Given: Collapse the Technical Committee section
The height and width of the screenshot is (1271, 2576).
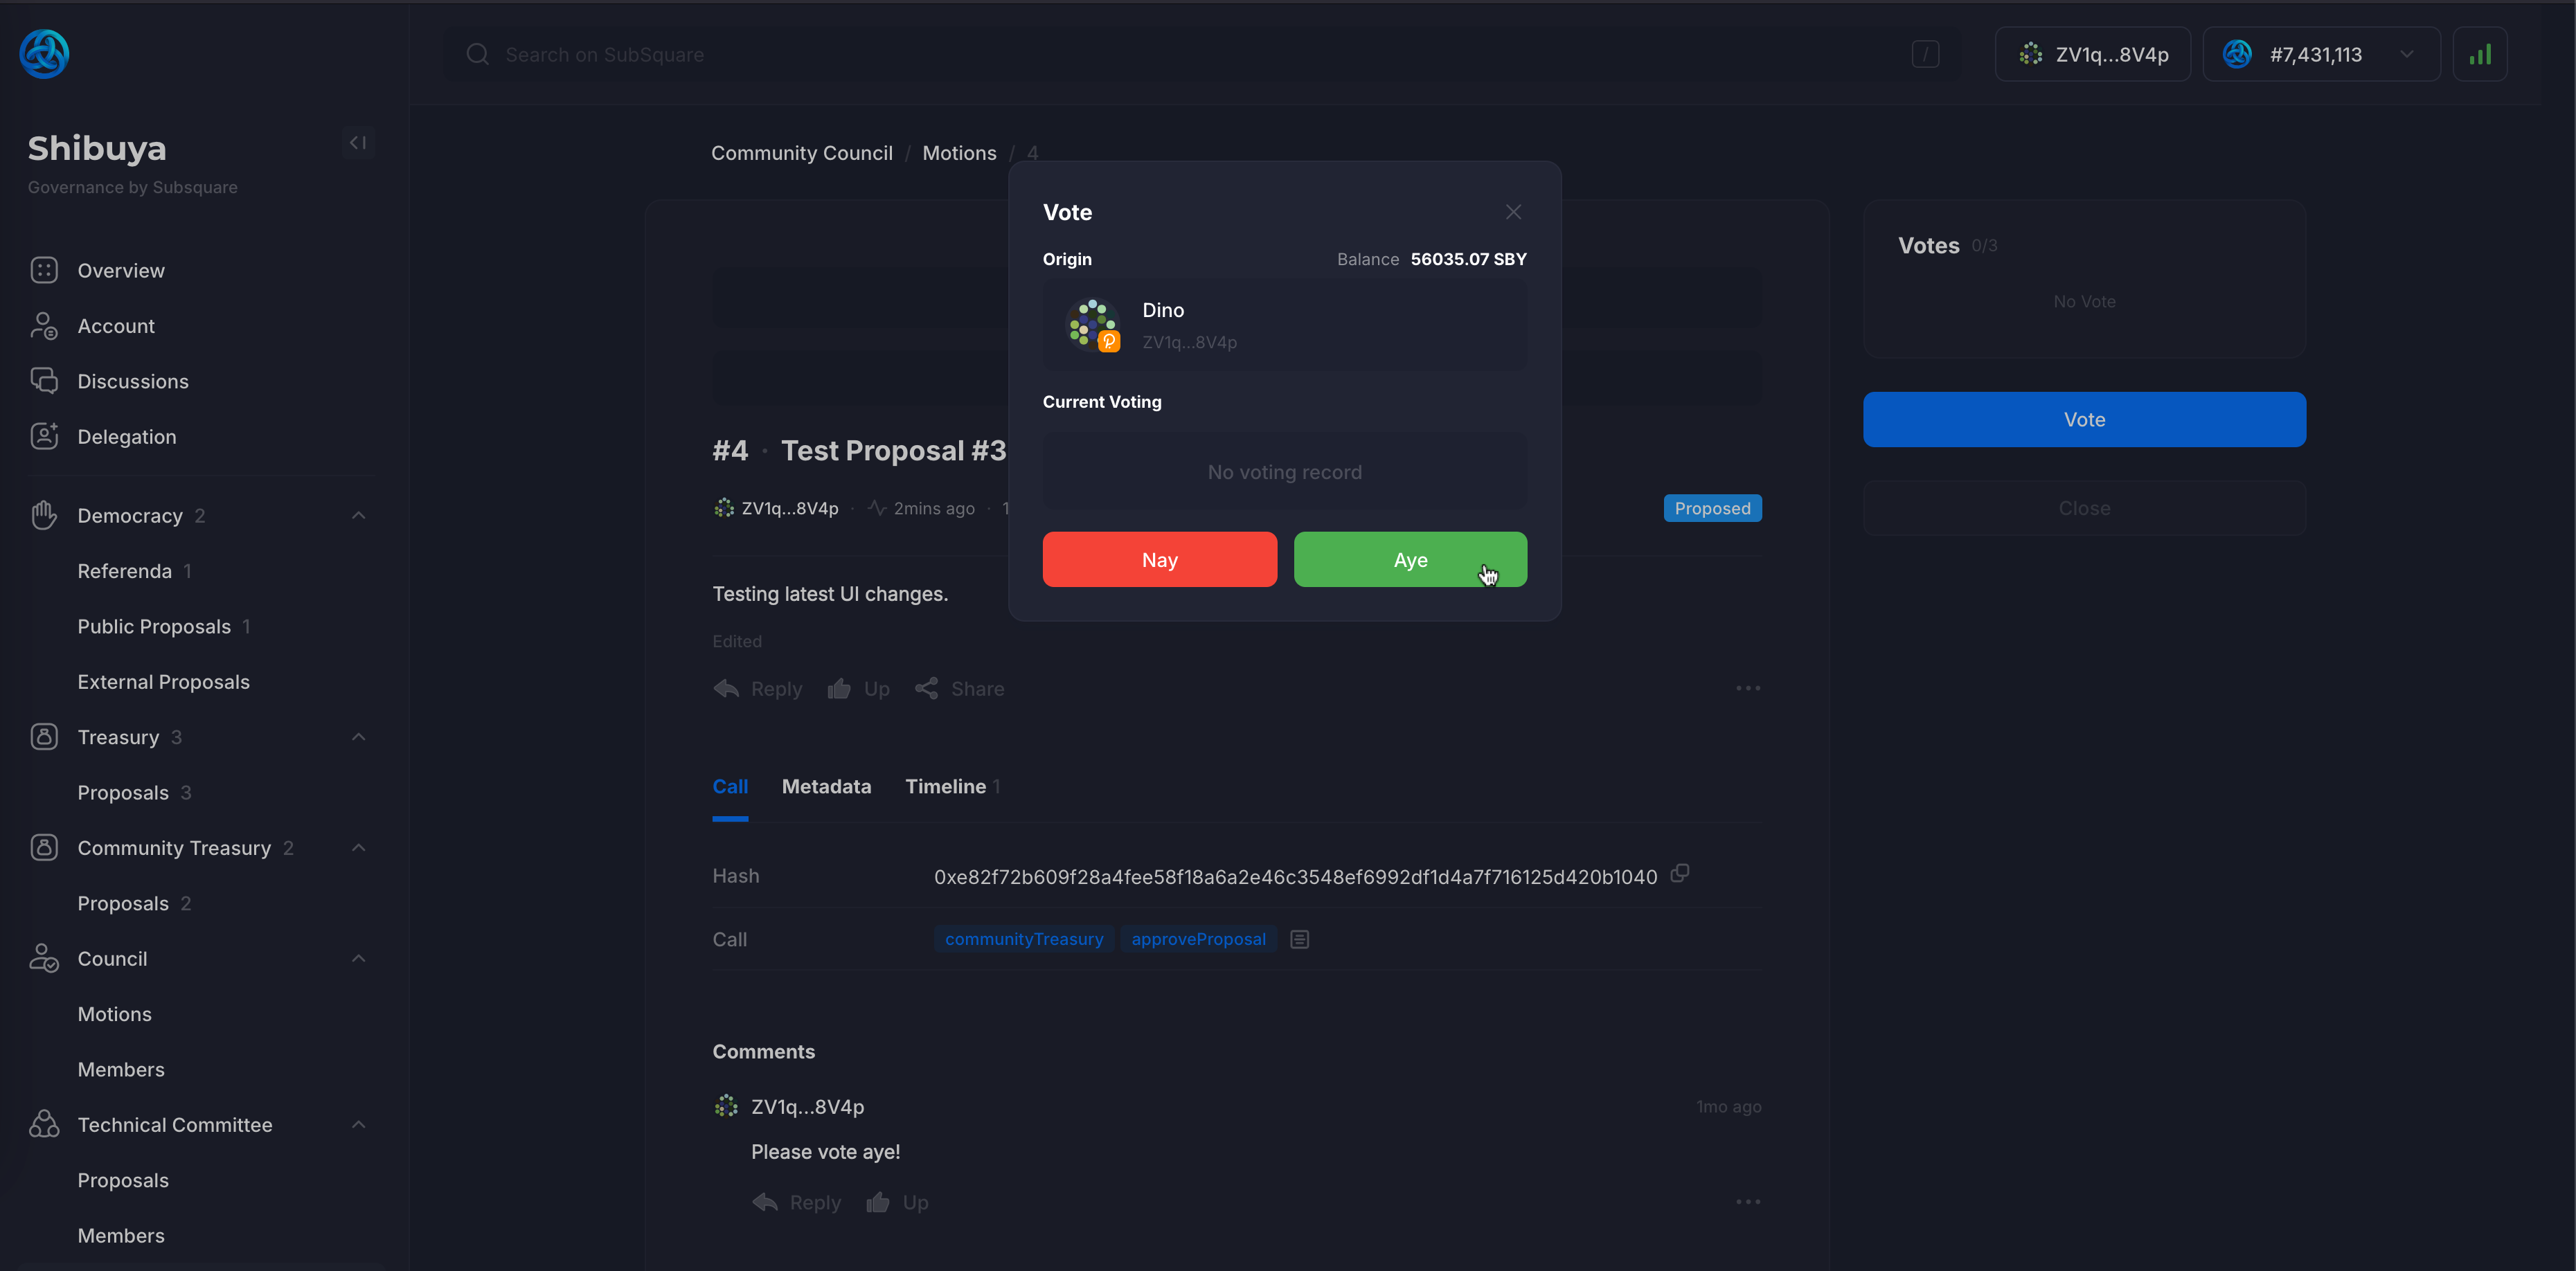Looking at the screenshot, I should tap(358, 1124).
